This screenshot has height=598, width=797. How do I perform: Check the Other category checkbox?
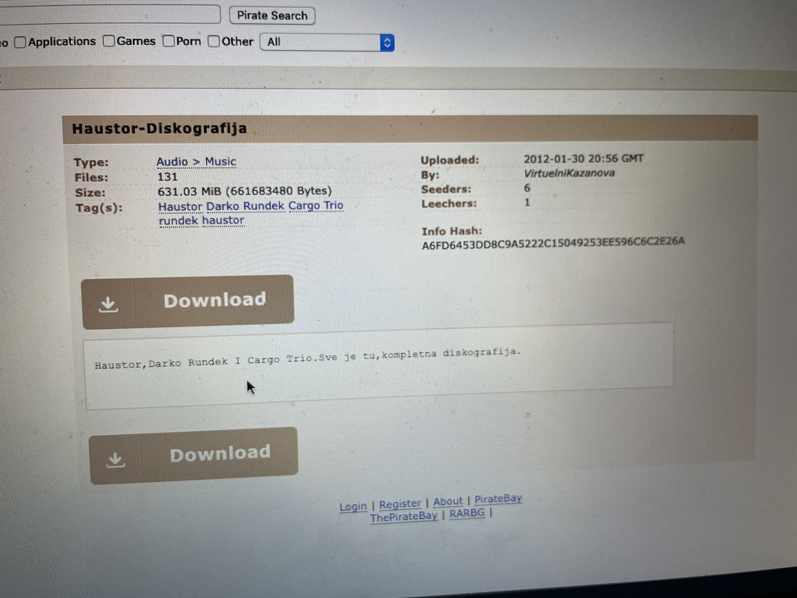pyautogui.click(x=214, y=41)
